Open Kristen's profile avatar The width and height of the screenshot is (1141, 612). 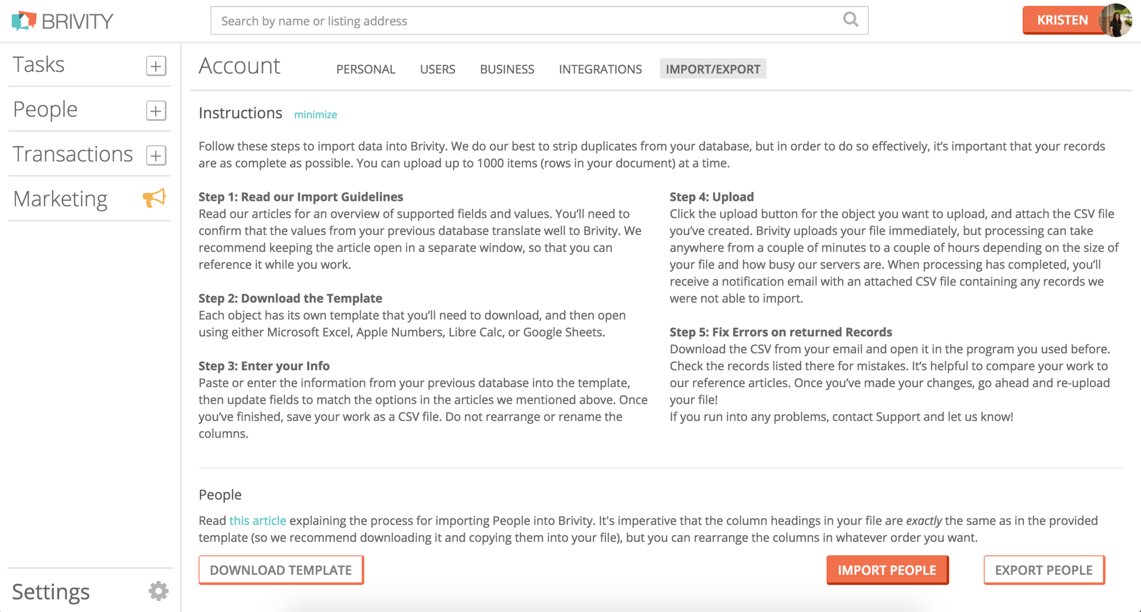[1115, 20]
